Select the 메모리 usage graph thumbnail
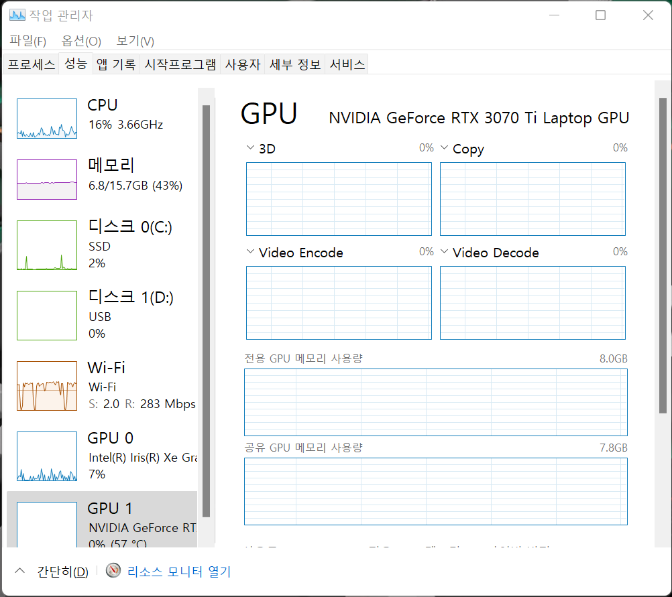672x597 pixels. click(47, 179)
